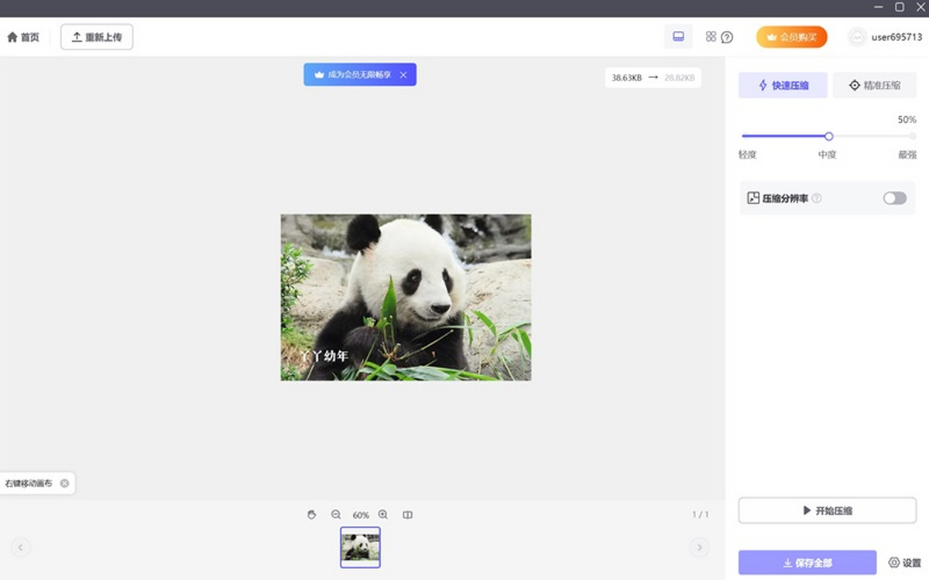929x580 pixels.
Task: Click the 重新上传 button
Action: tap(97, 37)
